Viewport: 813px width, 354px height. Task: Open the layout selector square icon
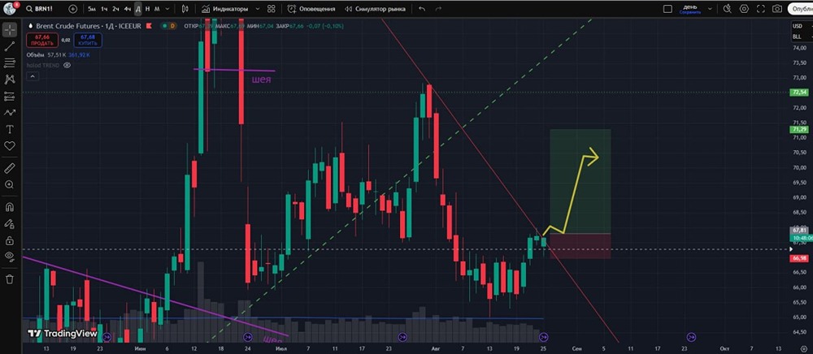(667, 9)
